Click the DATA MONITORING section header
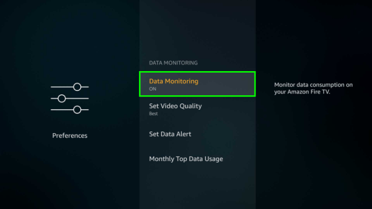Screen dimensions: 372x209 pyautogui.click(x=173, y=63)
